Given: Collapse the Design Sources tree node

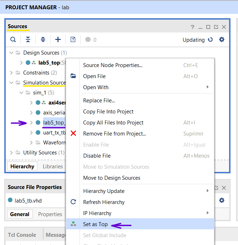Looking at the screenshot, I should point(11,53).
